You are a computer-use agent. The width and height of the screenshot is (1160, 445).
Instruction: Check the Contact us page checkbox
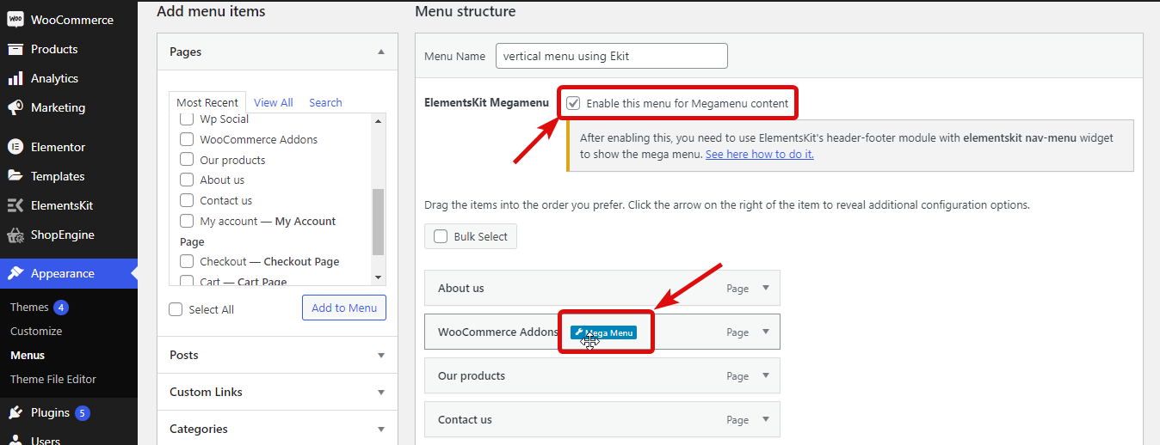click(186, 200)
